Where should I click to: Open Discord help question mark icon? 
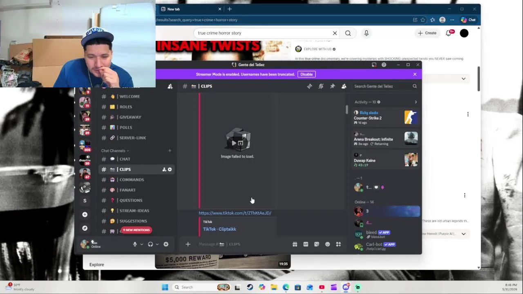(384, 65)
